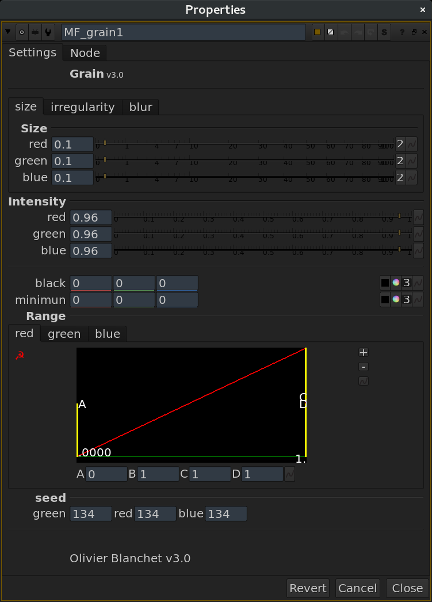The width and height of the screenshot is (432, 602).
Task: Open animation menu for Size red
Action: pyautogui.click(x=412, y=144)
